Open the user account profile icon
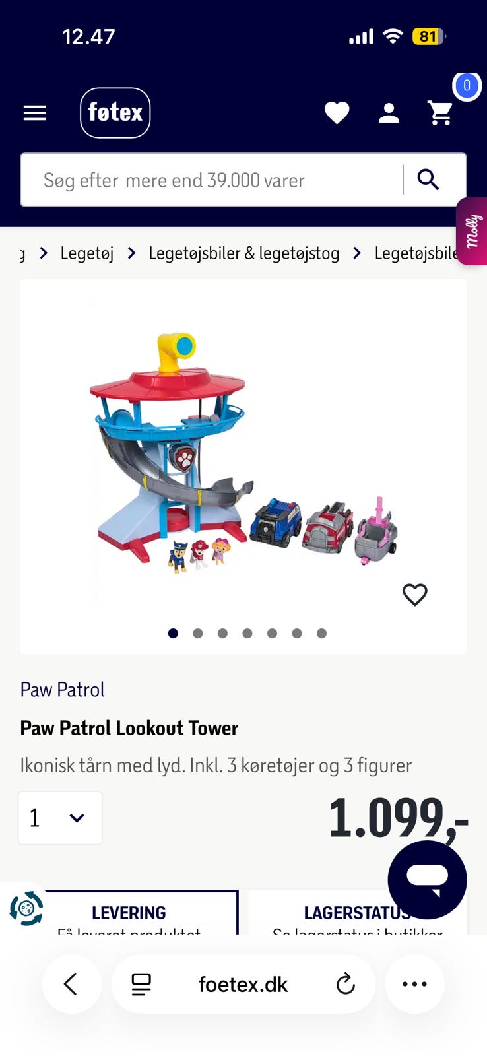Viewport: 487px width, 1056px height. 389,113
